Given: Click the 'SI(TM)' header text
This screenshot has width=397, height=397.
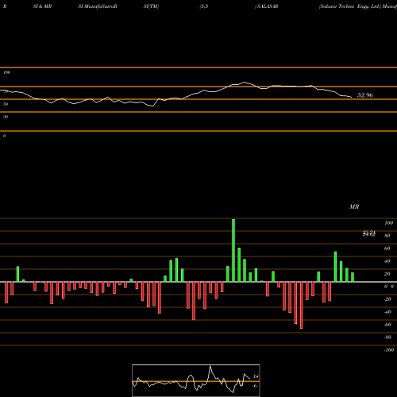Looking at the screenshot, I should [151, 6].
